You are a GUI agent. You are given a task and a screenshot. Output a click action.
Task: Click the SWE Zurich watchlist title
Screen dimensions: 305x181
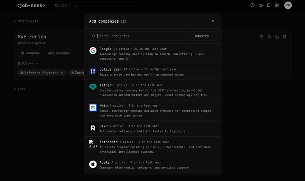(32, 37)
